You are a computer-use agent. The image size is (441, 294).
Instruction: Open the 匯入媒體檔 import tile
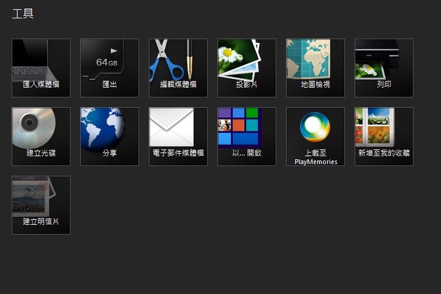(41, 68)
